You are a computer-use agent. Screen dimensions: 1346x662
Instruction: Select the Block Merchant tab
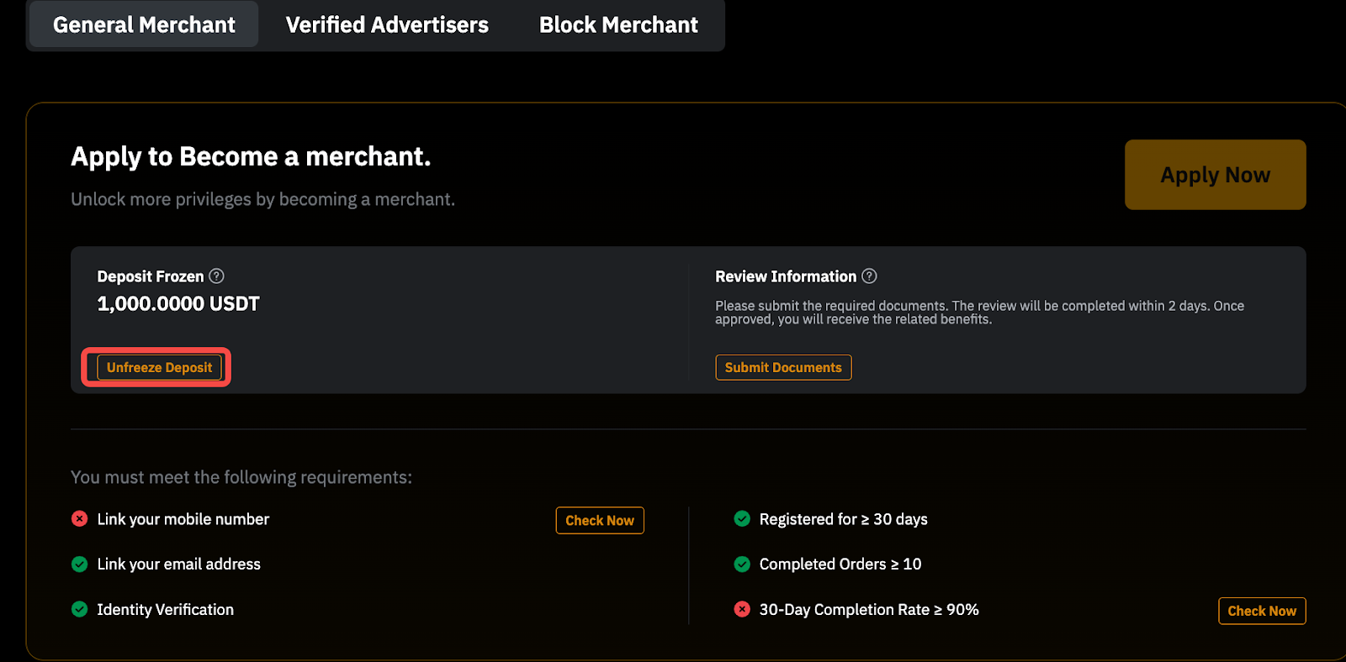618,25
